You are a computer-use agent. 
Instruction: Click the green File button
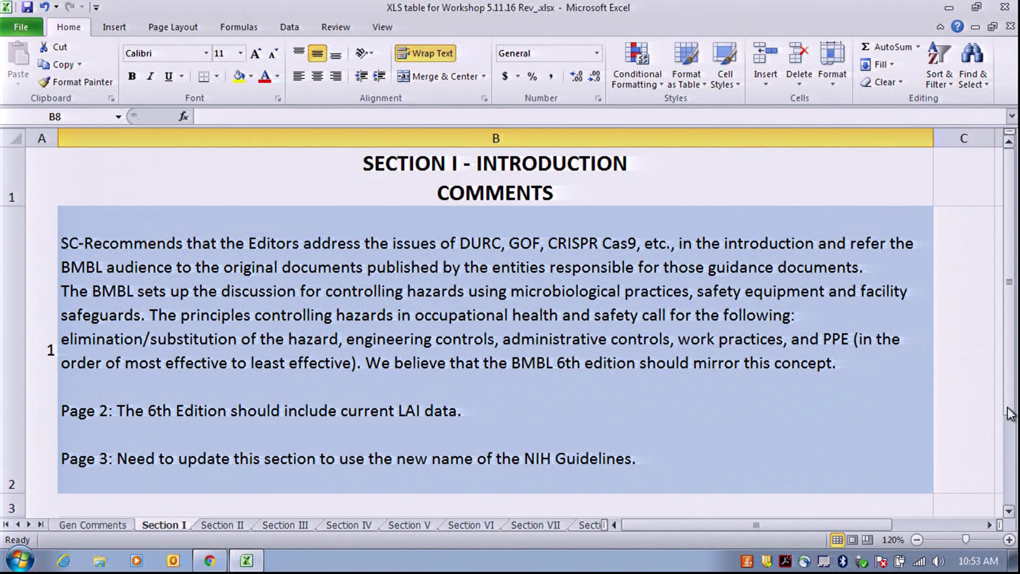click(21, 27)
